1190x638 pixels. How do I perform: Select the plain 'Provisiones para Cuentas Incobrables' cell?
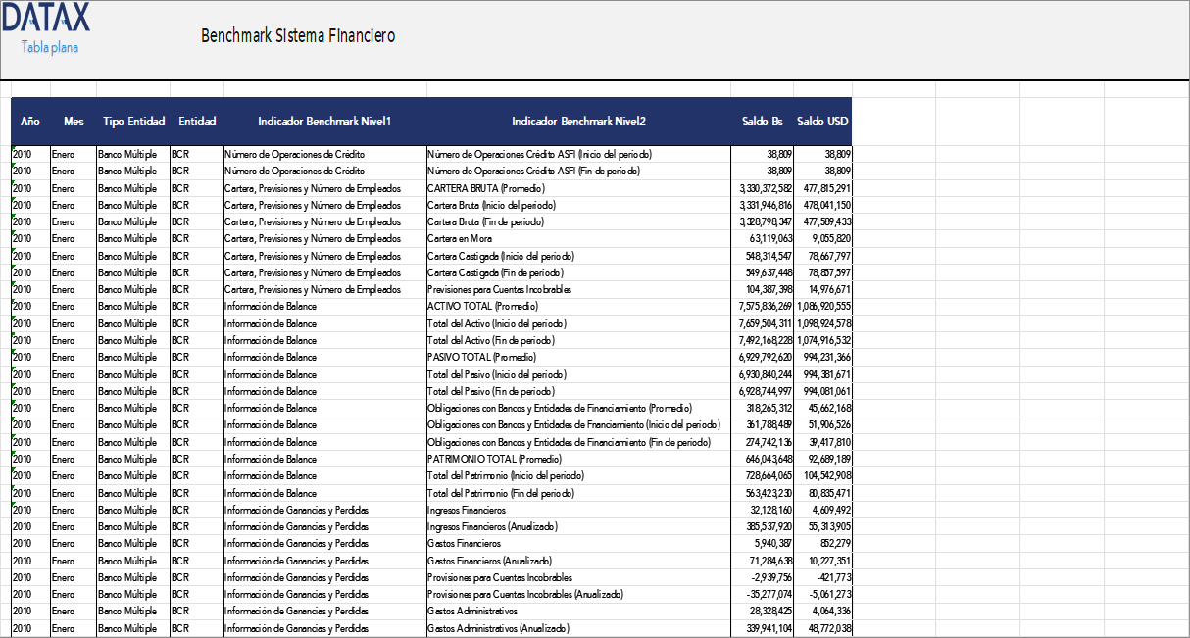[578, 577]
